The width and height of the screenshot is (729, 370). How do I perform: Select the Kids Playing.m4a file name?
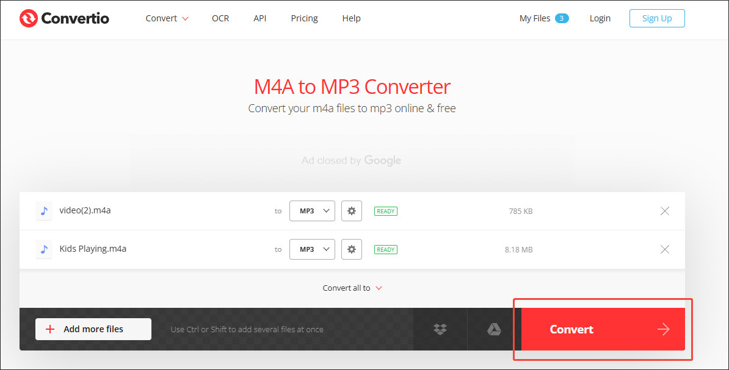pyautogui.click(x=93, y=249)
